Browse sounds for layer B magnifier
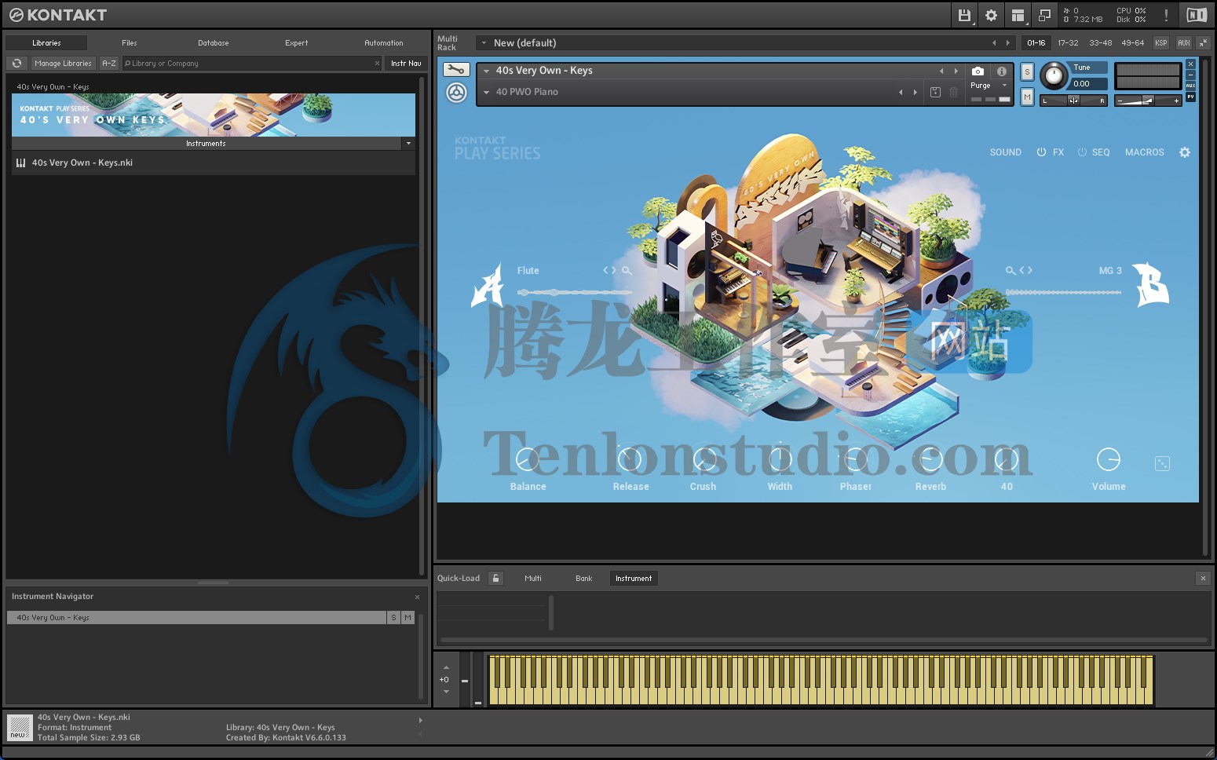The width and height of the screenshot is (1217, 760). [x=1011, y=270]
